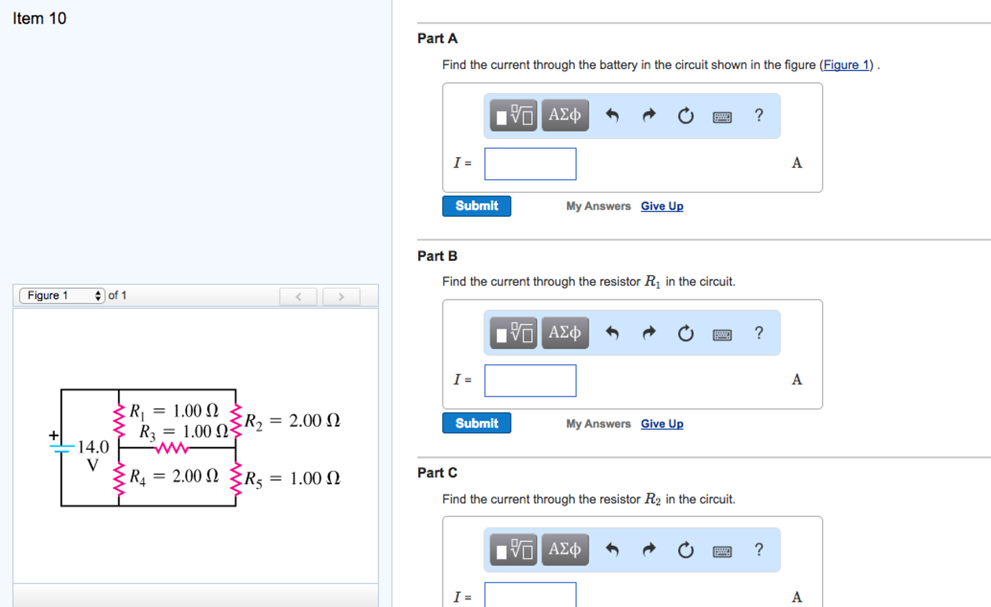Expand the Figure 1 selector dropdown
This screenshot has width=991, height=607.
tap(62, 295)
